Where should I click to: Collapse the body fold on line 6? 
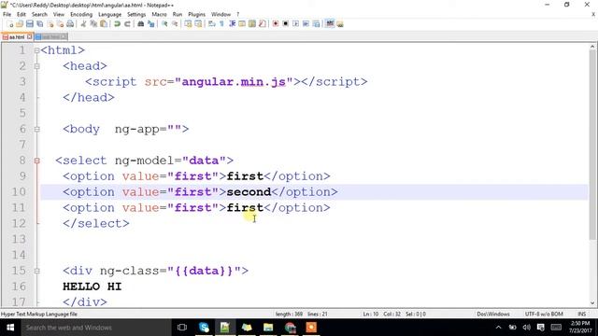click(x=37, y=129)
